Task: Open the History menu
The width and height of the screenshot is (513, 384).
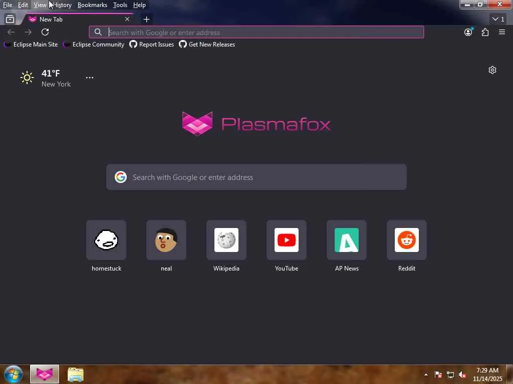Action: click(x=62, y=5)
